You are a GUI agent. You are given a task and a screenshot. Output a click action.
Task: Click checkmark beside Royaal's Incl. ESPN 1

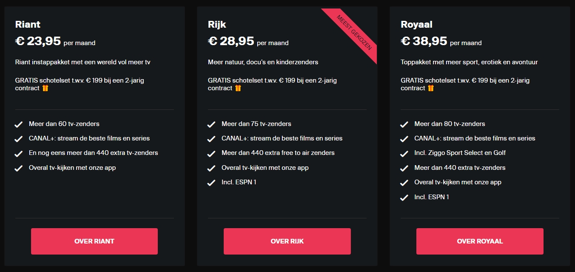404,198
